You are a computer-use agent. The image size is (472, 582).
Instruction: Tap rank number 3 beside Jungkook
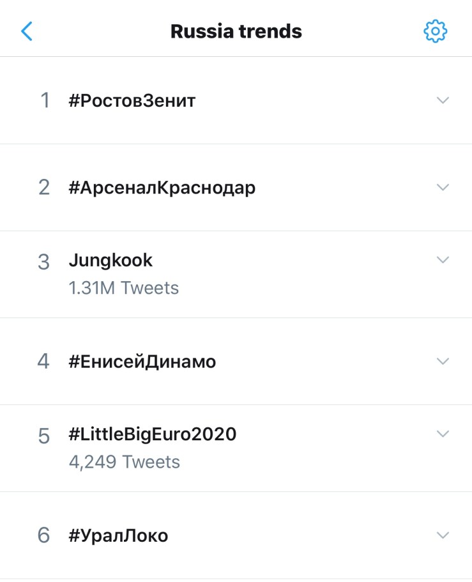[43, 262]
